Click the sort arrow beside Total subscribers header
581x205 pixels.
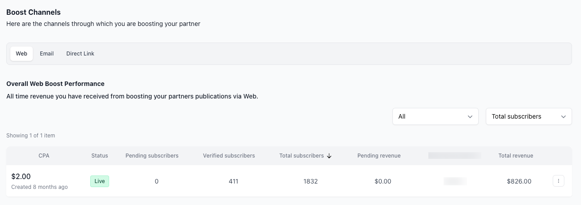pos(329,156)
